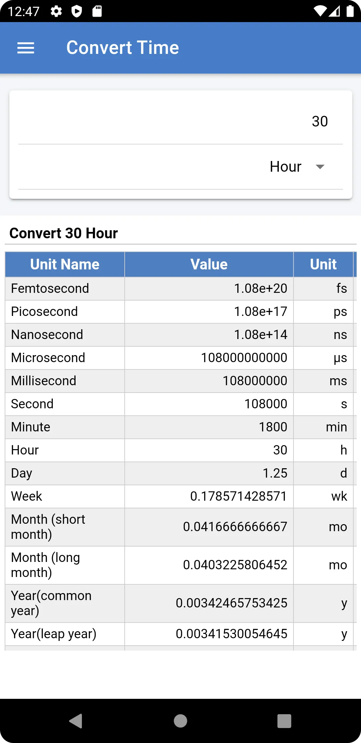
Task: Select the value 108000000
Action: (255, 381)
